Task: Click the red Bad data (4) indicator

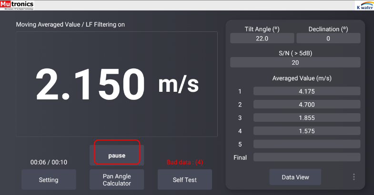Action: [185, 162]
